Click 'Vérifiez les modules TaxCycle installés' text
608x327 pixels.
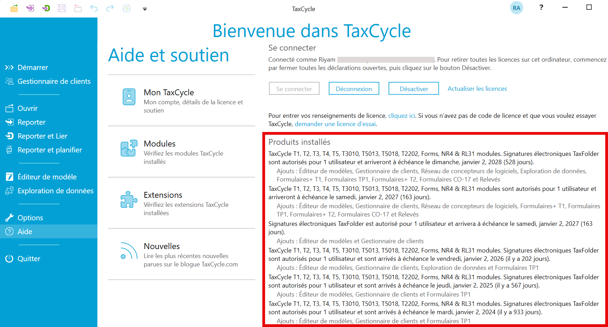pyautogui.click(x=183, y=158)
